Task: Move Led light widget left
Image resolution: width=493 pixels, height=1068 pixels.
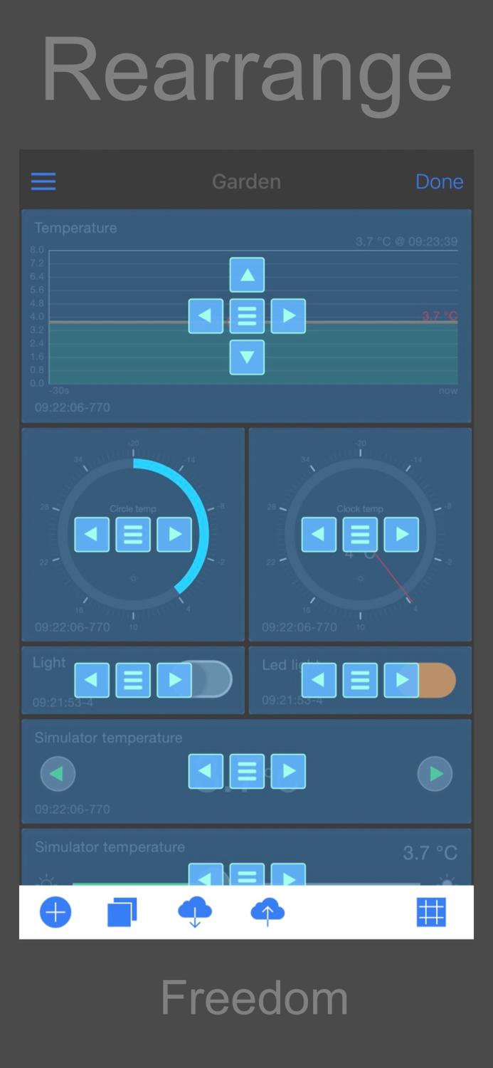Action: [319, 680]
